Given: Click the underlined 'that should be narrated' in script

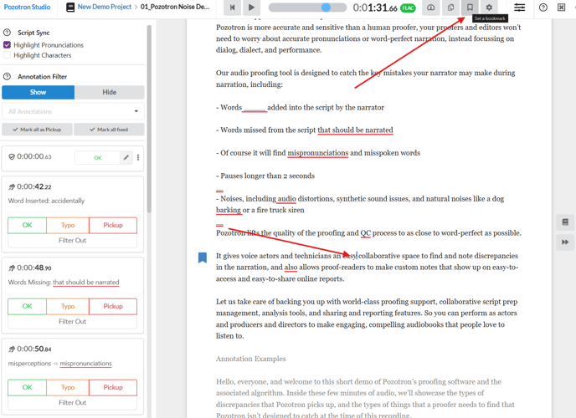Looking at the screenshot, I should [355, 130].
